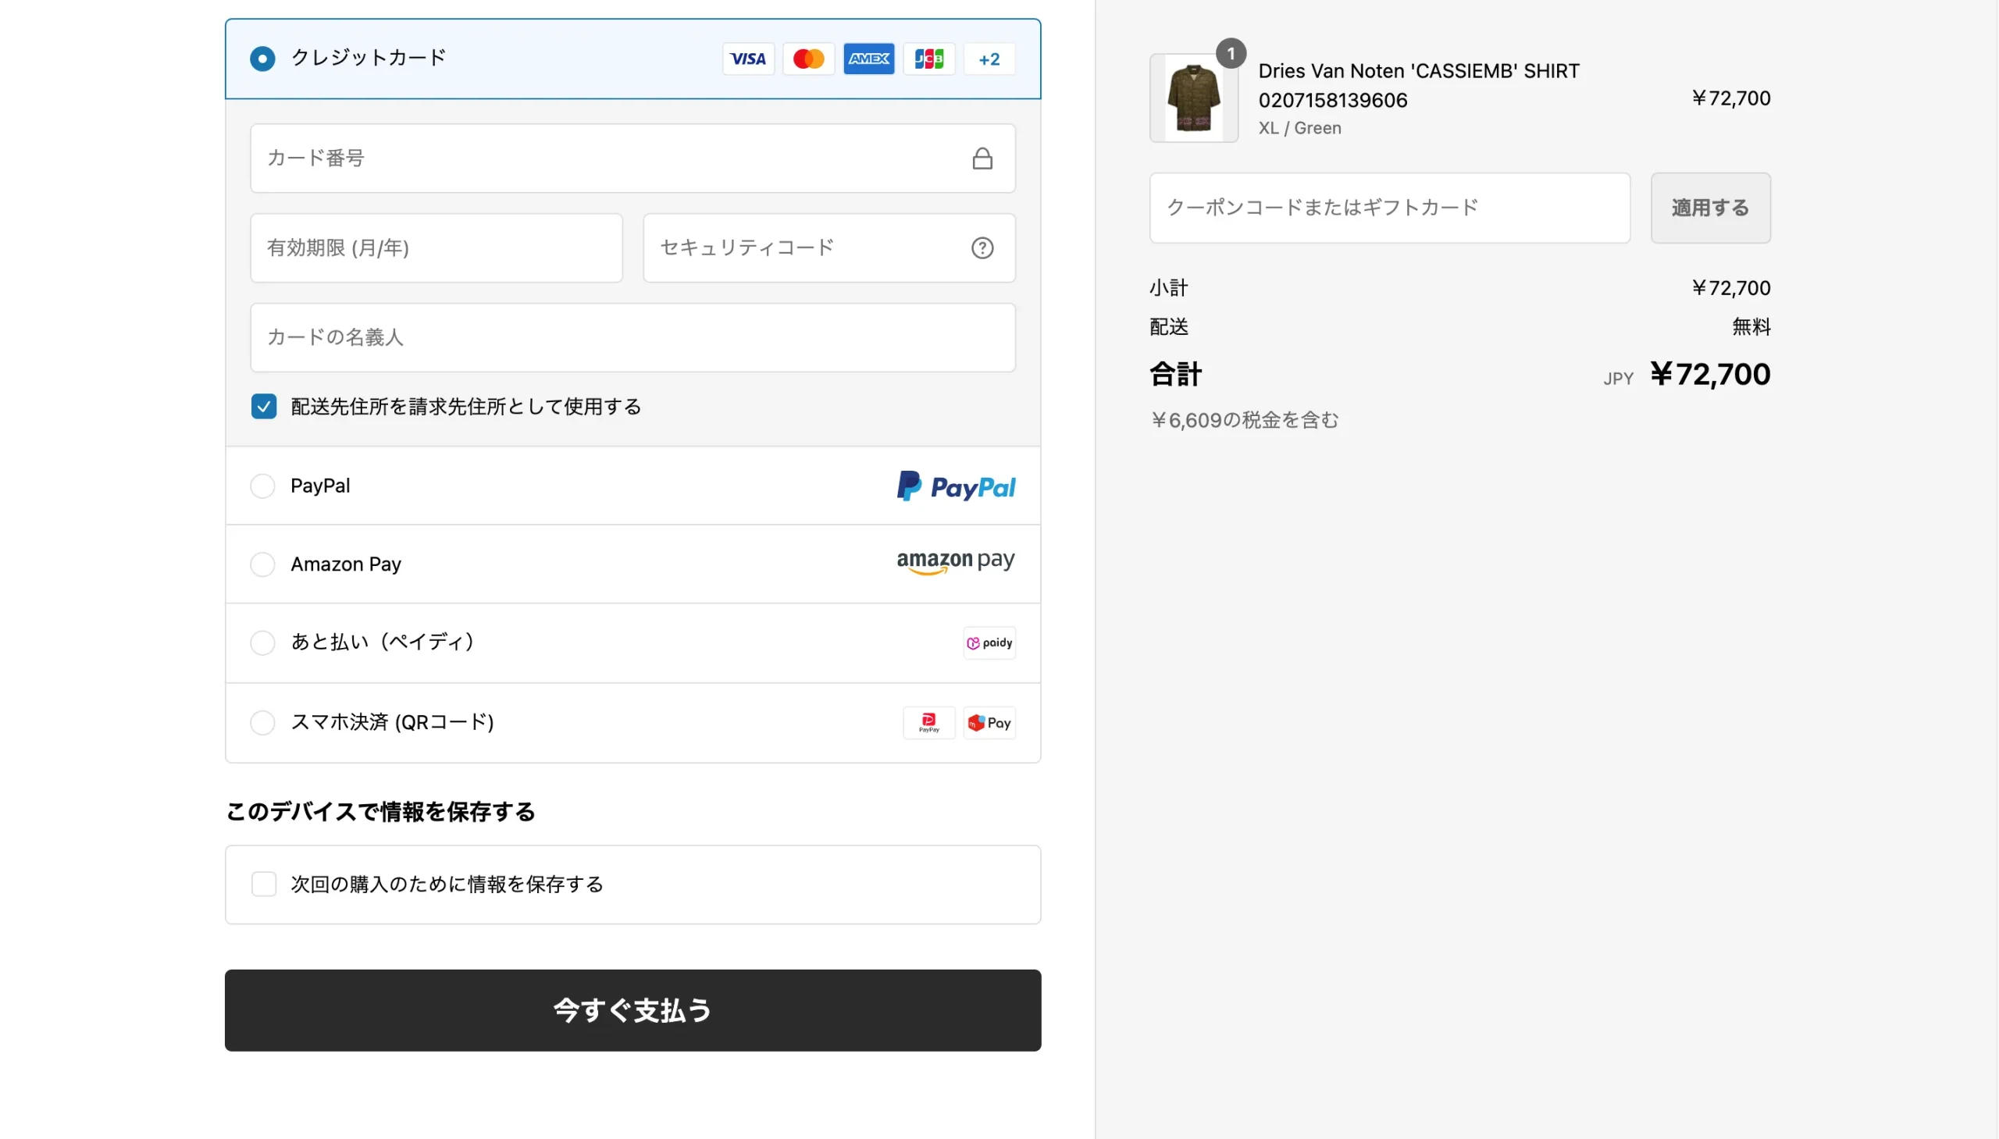The image size is (1999, 1139).
Task: Click the 今すぐ支払う pay now button
Action: pos(632,1010)
